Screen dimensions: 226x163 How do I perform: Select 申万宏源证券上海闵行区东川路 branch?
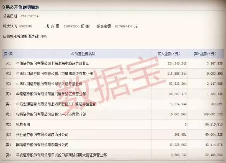click(56, 104)
